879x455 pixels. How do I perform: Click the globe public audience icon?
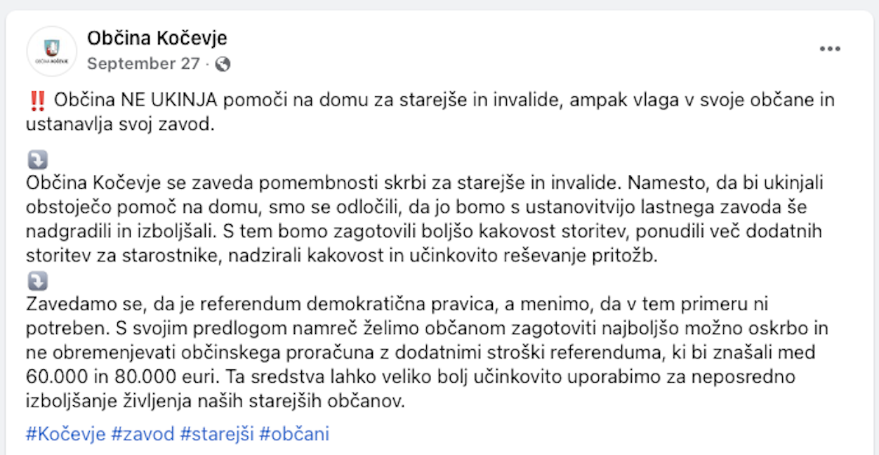pos(223,65)
